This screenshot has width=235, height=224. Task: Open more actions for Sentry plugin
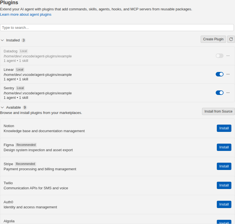click(228, 93)
